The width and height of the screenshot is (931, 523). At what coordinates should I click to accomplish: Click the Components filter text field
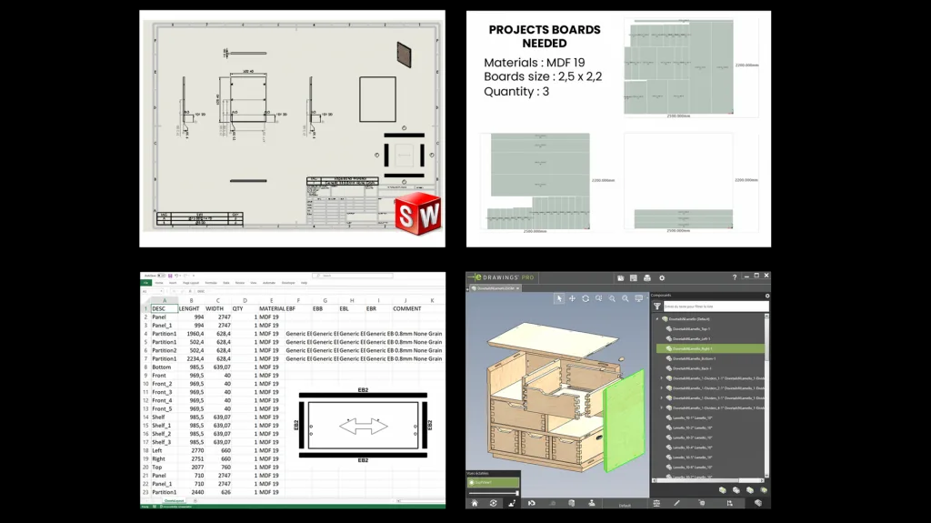click(x=716, y=307)
